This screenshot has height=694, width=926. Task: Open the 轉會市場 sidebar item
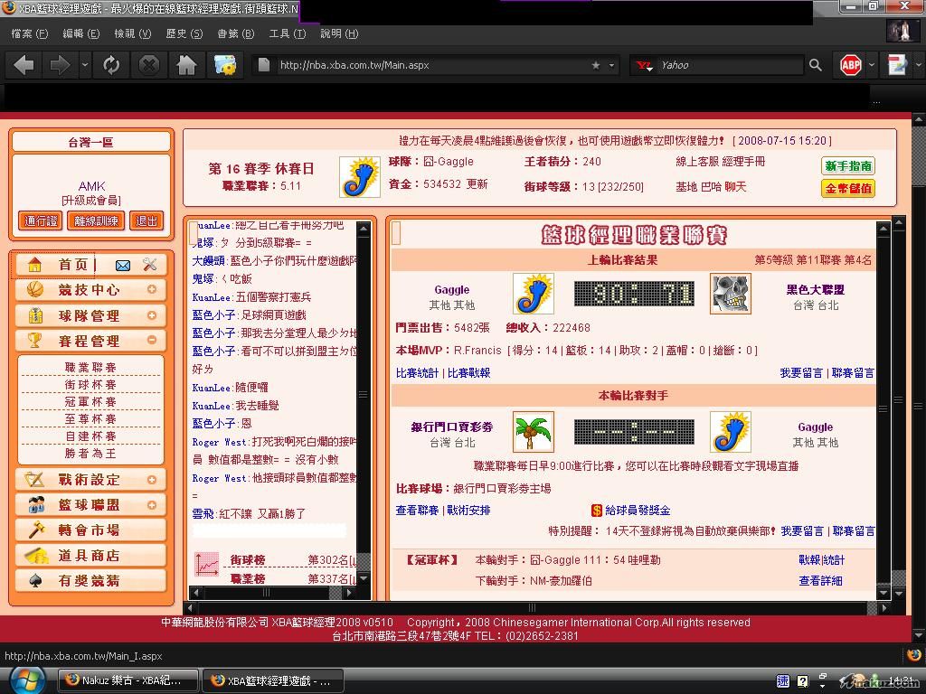coord(90,530)
